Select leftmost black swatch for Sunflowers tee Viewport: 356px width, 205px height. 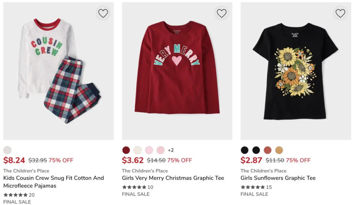245,150
